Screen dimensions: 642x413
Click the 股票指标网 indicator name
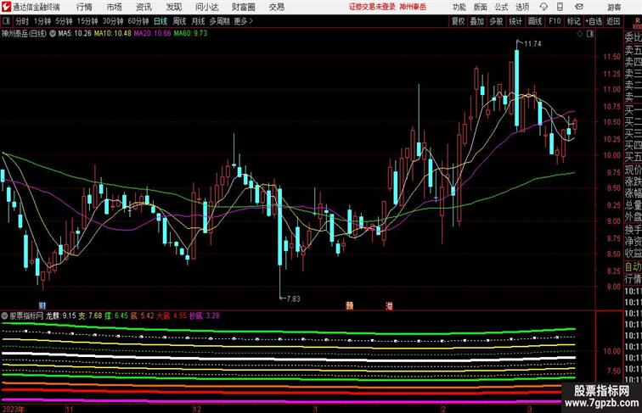[26, 315]
